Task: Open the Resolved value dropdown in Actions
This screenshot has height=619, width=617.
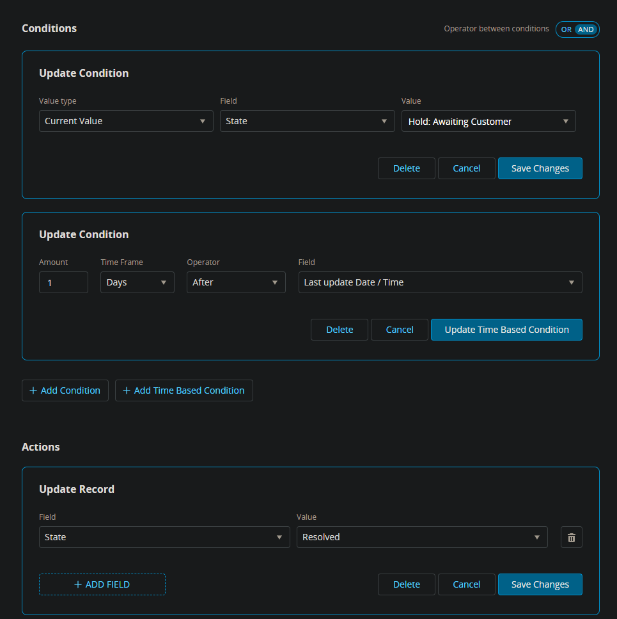Action: pyautogui.click(x=422, y=537)
